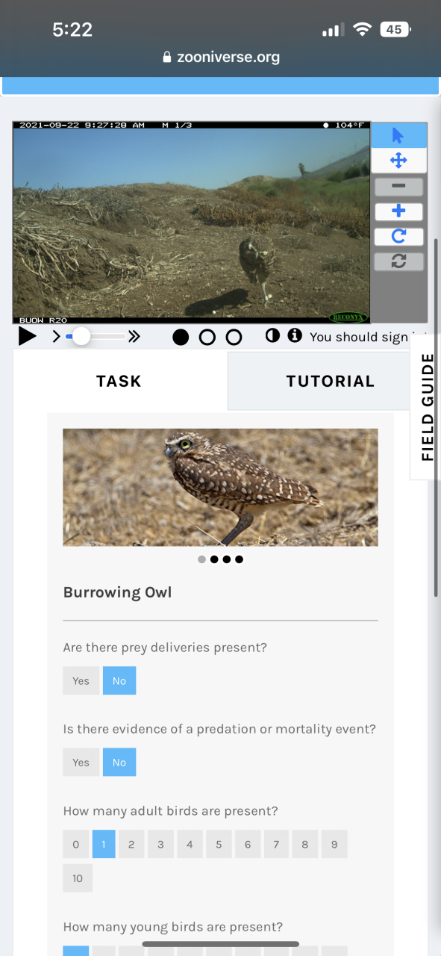Open the Field Guide side panel

tap(427, 407)
